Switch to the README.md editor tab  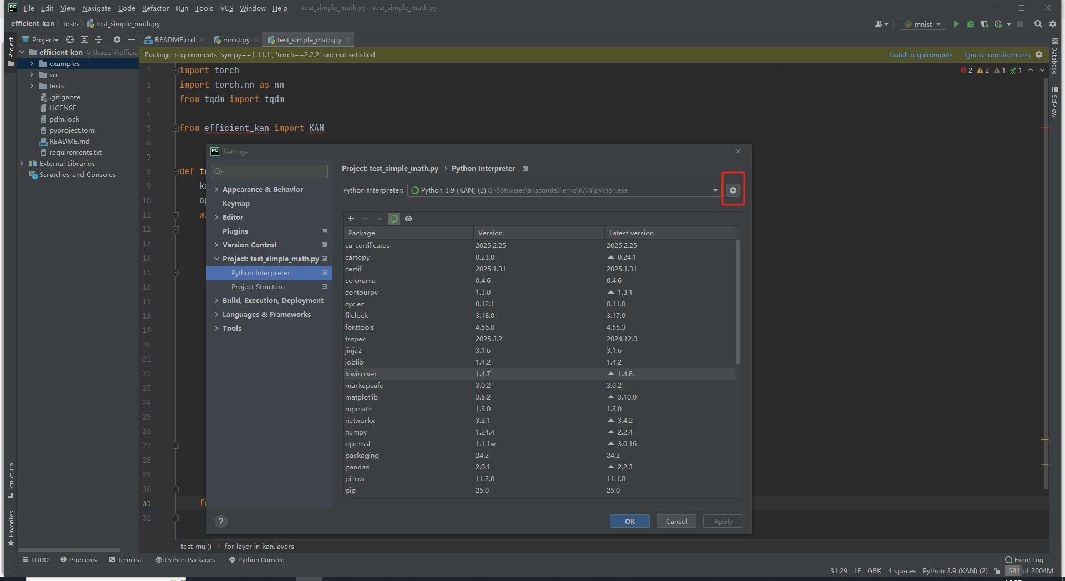tap(174, 39)
